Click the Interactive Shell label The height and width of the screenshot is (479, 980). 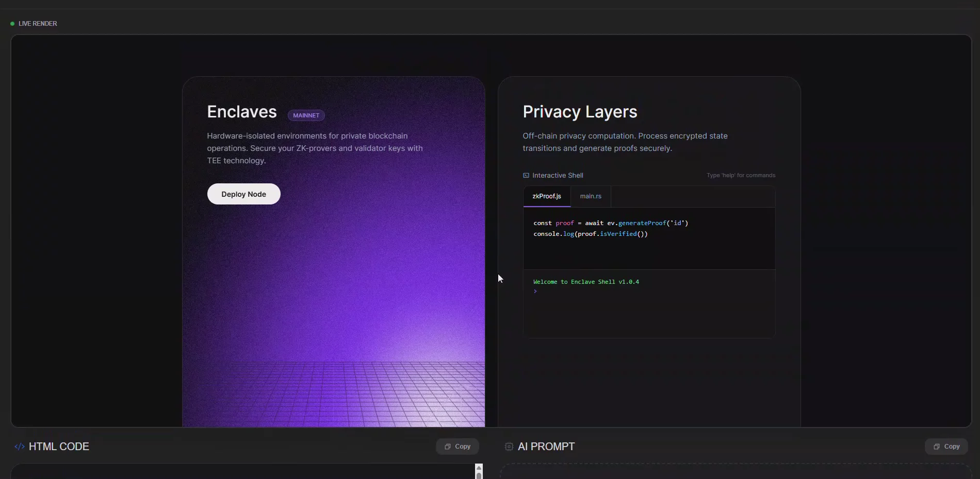click(558, 176)
